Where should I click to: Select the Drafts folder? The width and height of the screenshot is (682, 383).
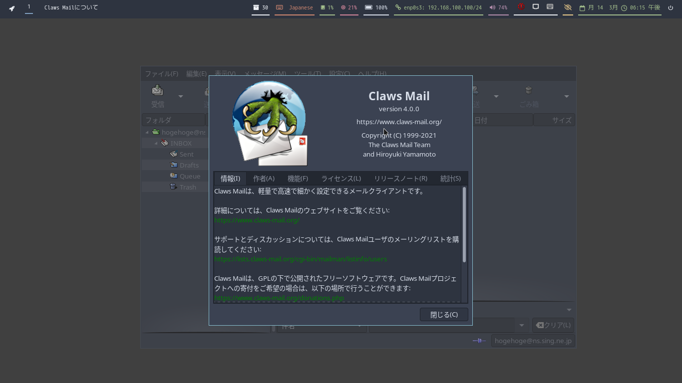(189, 165)
